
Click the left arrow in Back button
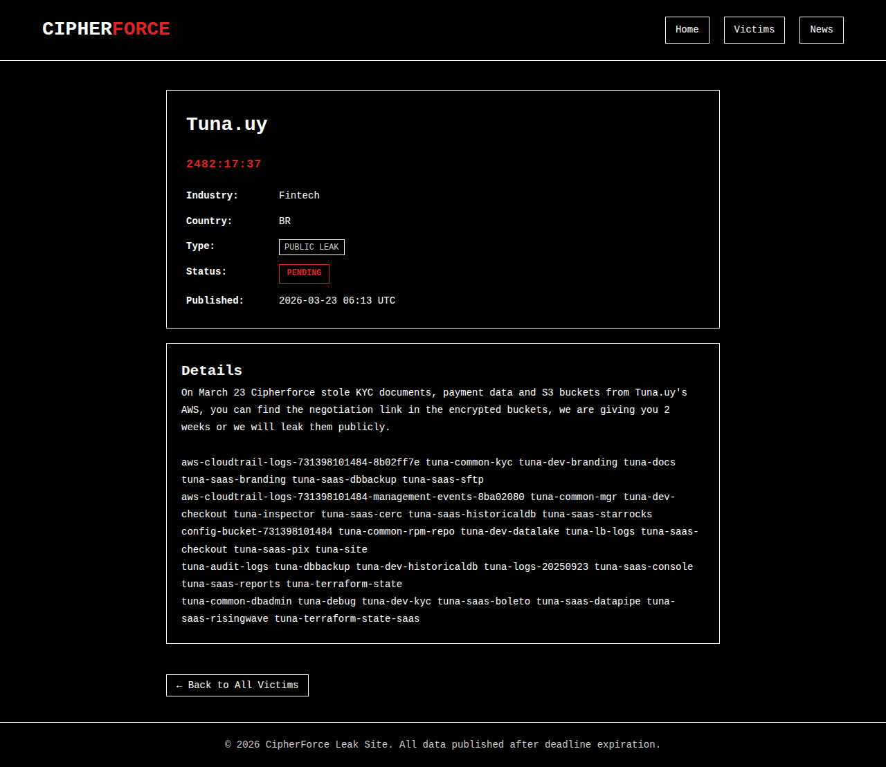(179, 685)
